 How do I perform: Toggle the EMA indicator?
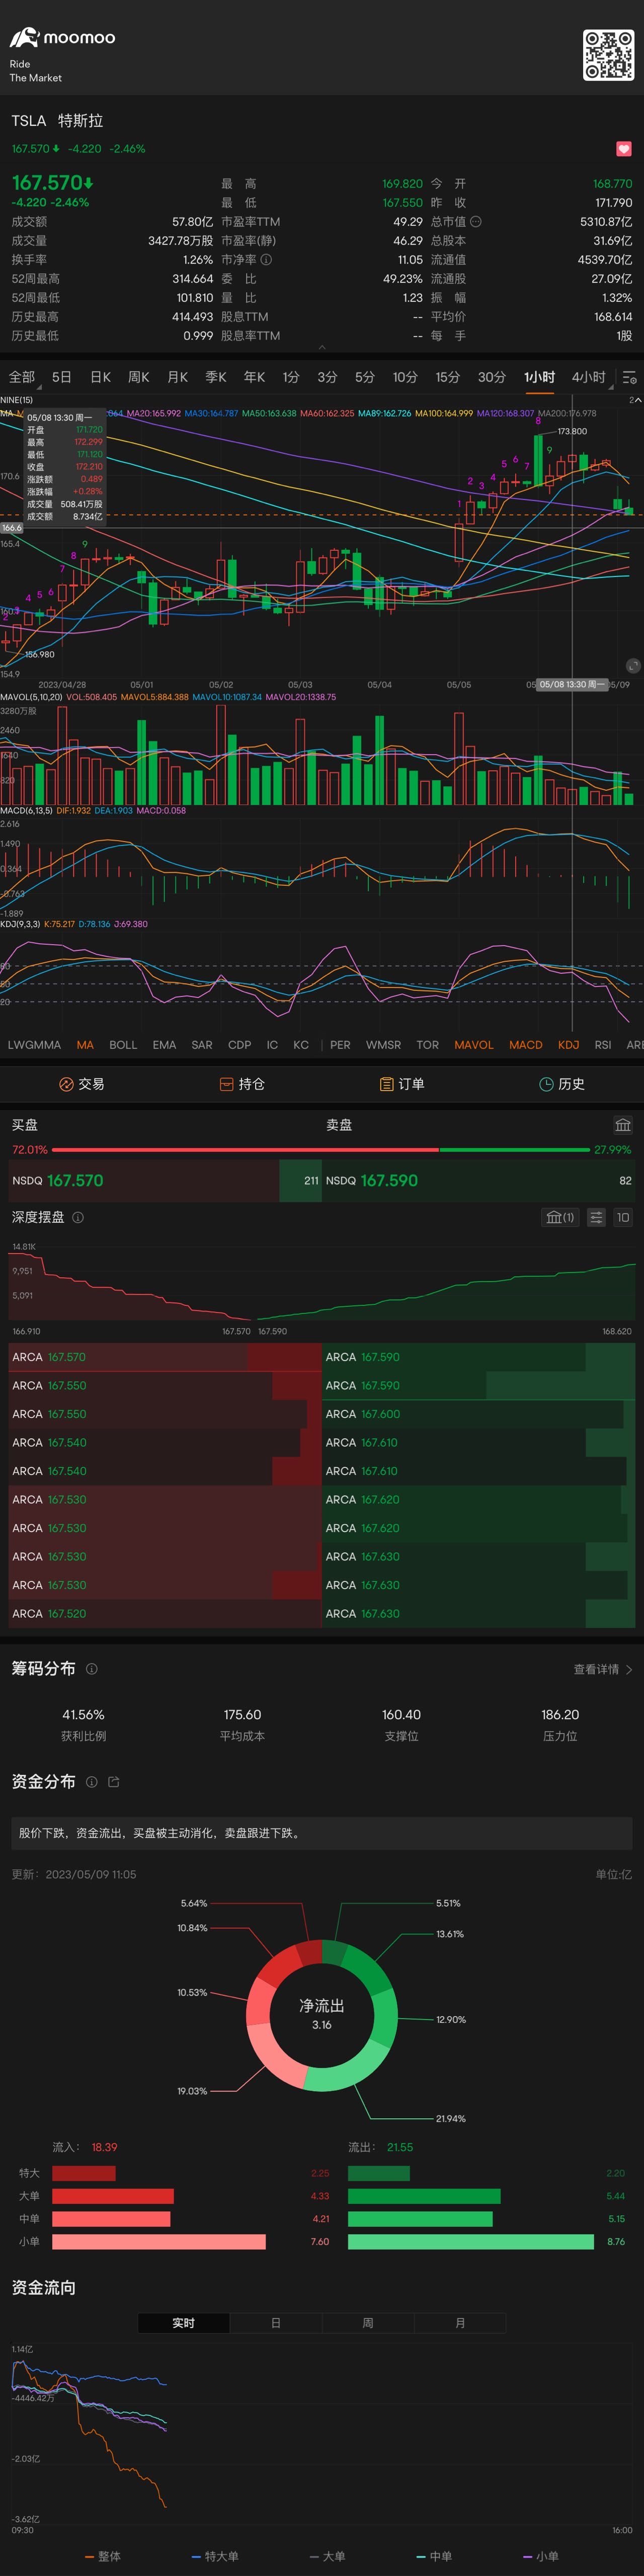164,1045
